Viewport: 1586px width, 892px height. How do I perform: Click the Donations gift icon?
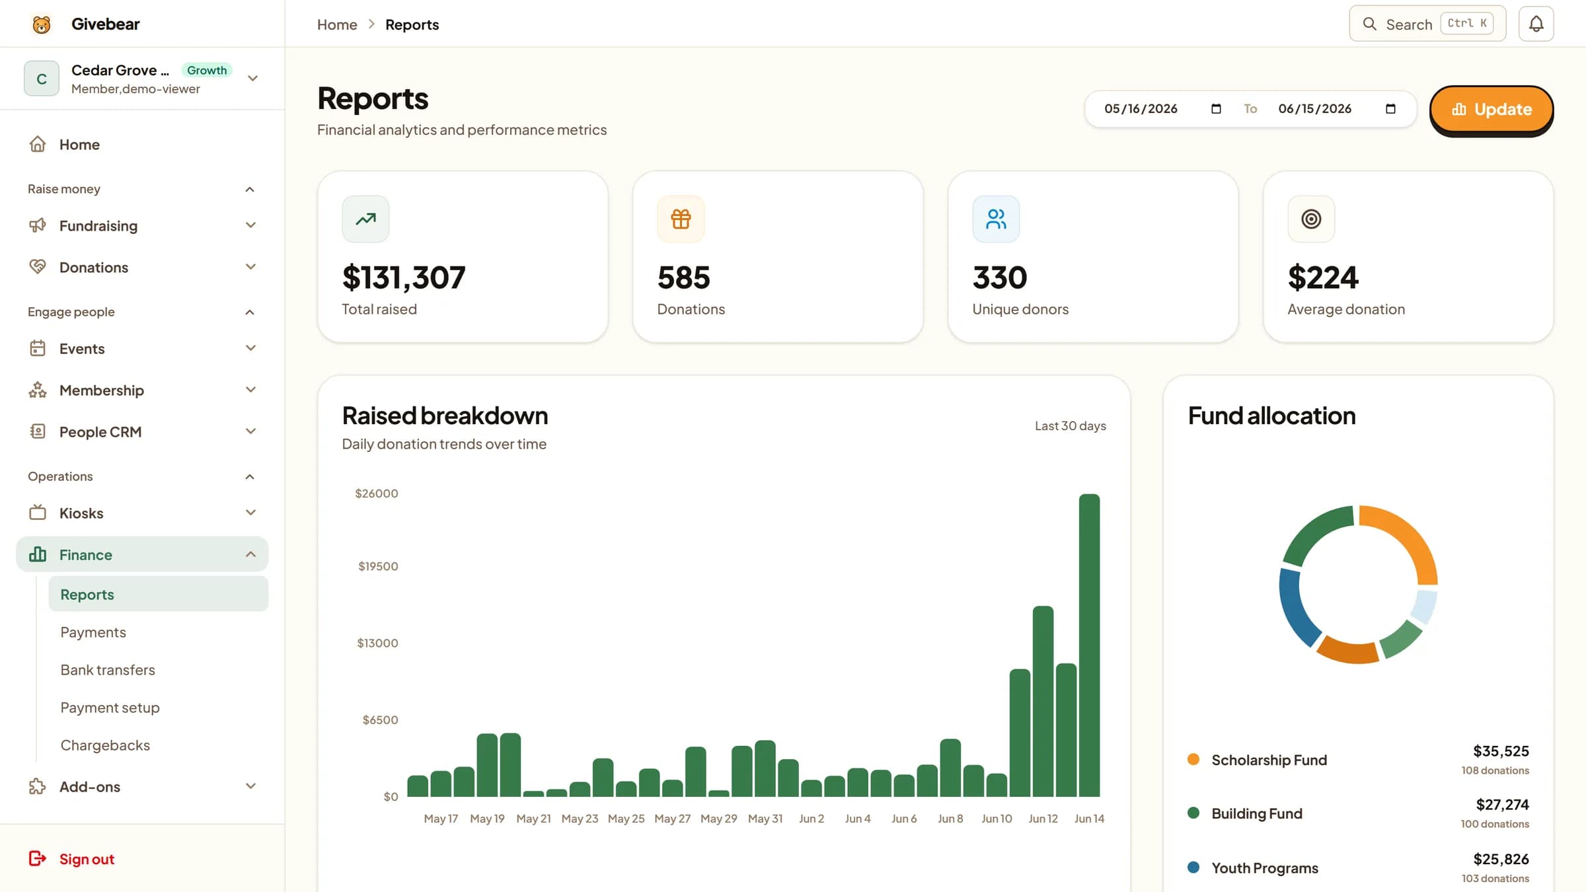pyautogui.click(x=681, y=219)
